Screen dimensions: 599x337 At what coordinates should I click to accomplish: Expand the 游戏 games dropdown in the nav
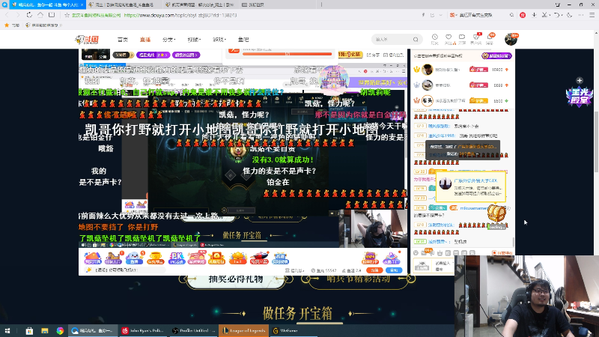pyautogui.click(x=219, y=40)
